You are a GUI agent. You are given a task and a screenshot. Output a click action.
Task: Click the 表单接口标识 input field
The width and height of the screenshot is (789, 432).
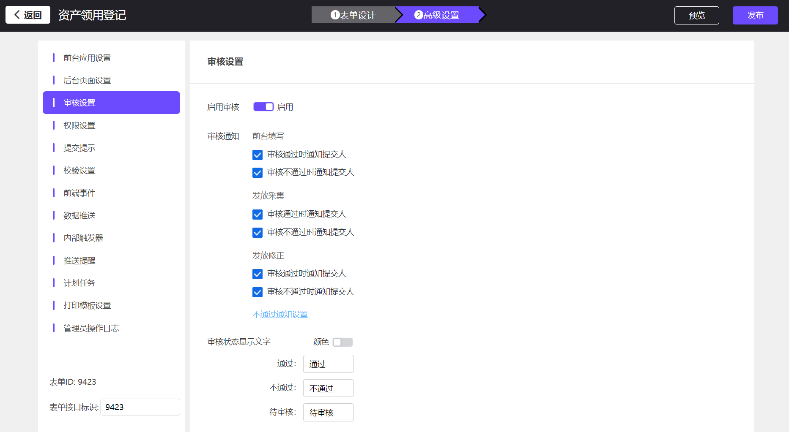point(140,407)
